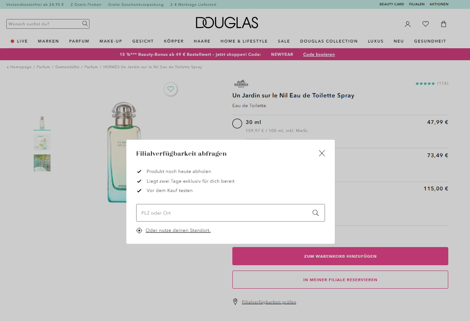
Task: Open the HAARE menu
Action: (202, 41)
